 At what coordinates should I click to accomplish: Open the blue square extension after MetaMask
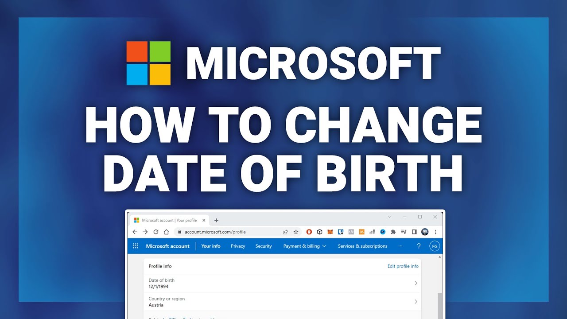click(x=341, y=232)
